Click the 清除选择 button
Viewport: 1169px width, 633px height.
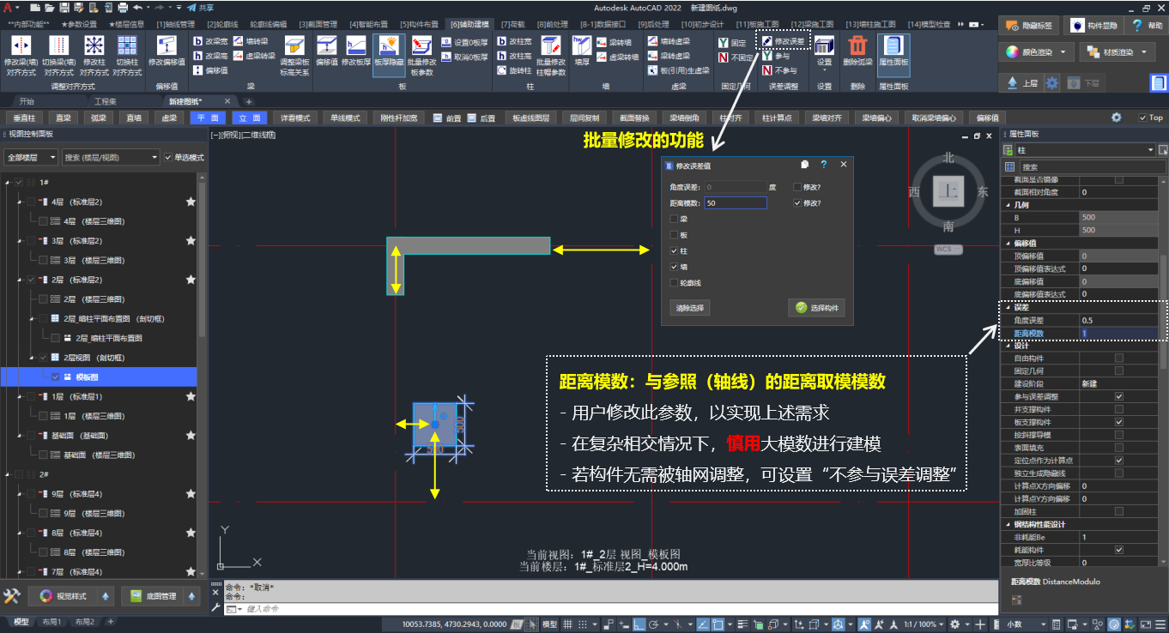pos(689,308)
